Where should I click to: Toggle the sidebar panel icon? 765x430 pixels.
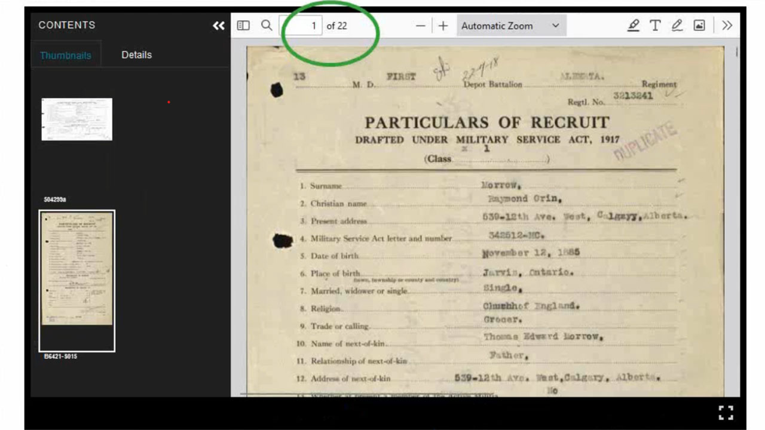tap(243, 25)
